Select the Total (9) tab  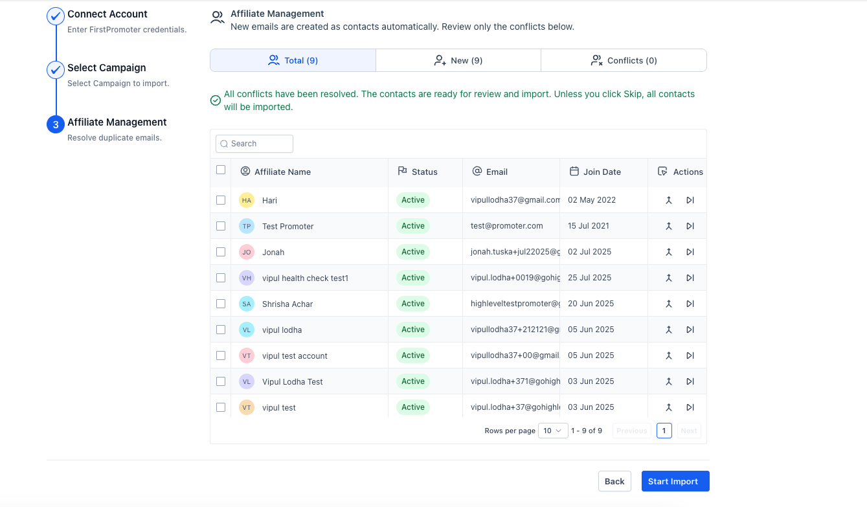pos(293,60)
